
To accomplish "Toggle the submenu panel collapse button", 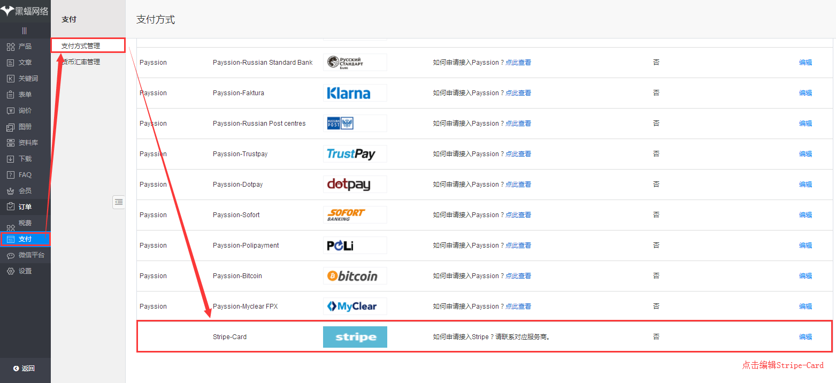I will click(118, 202).
